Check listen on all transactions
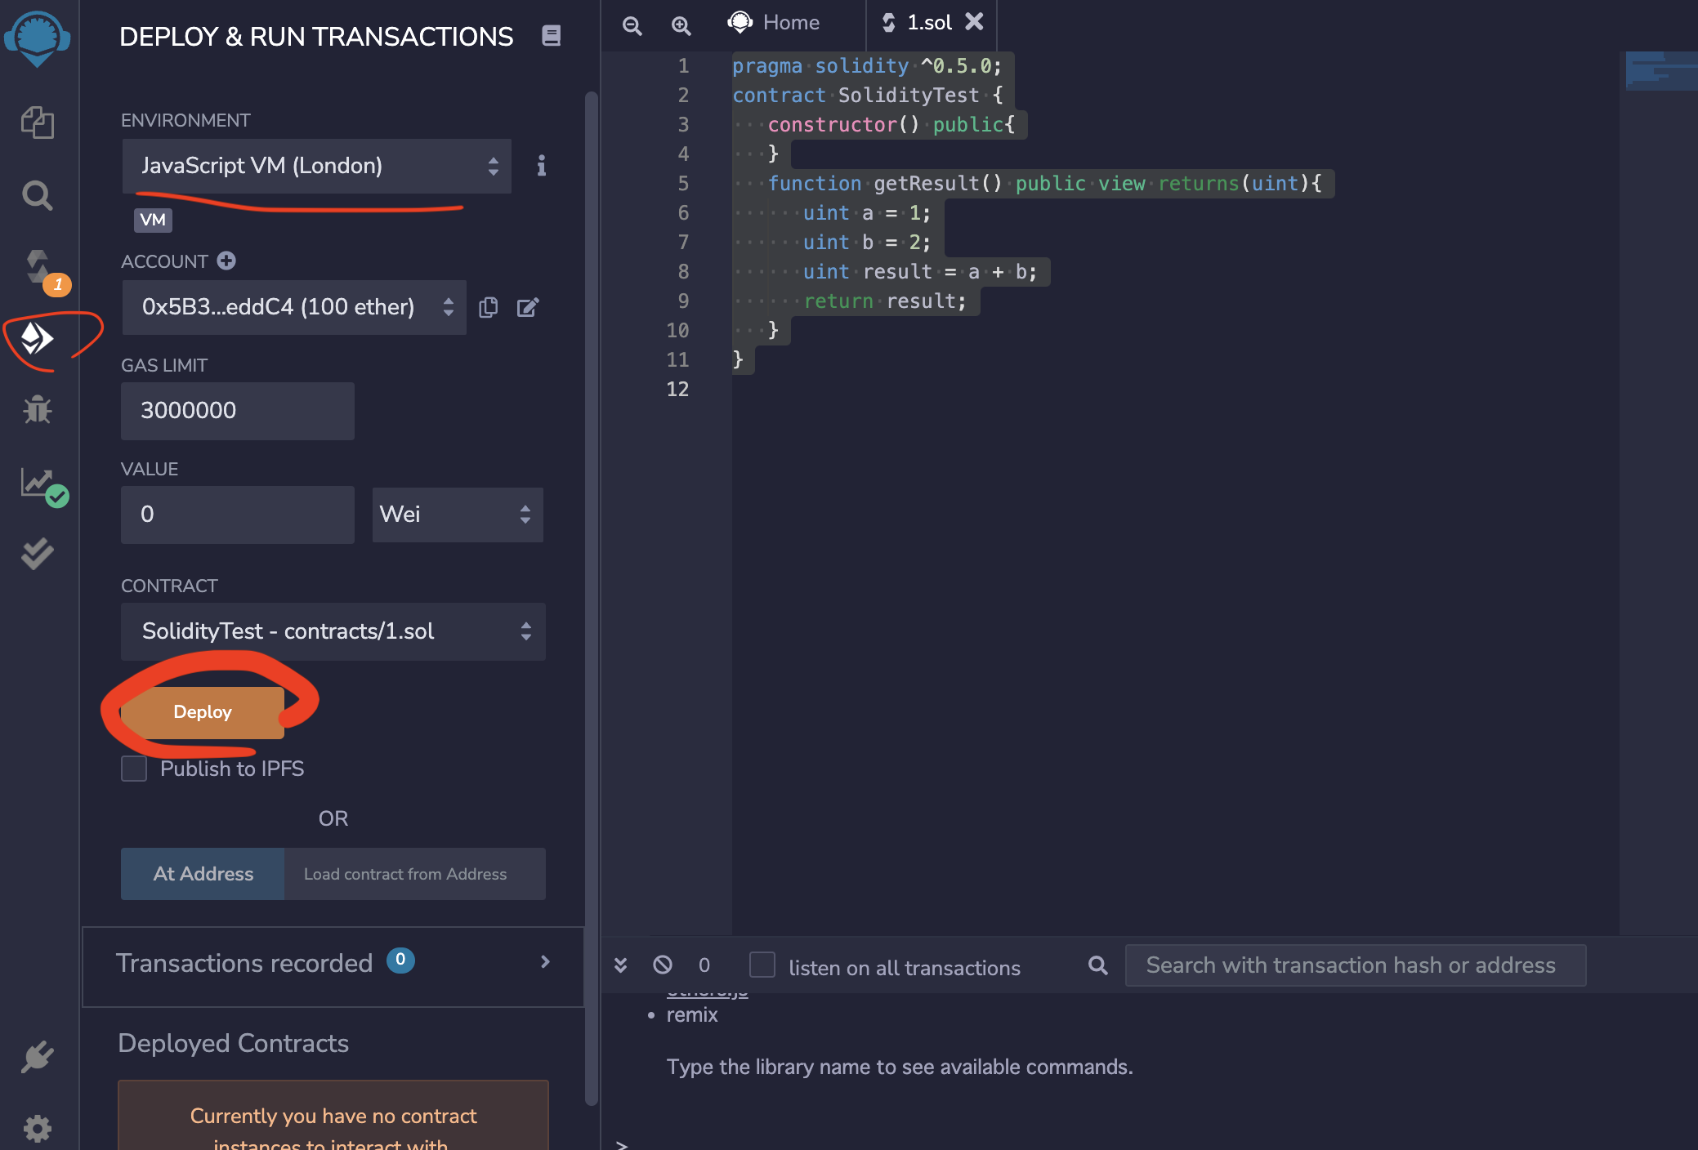Viewport: 1698px width, 1150px height. click(762, 965)
